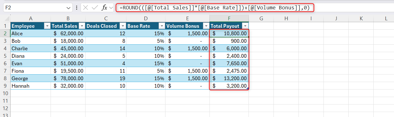Viewport: 394px width, 117px height.
Task: Select total payout cell $2,475.00
Action: [229, 71]
